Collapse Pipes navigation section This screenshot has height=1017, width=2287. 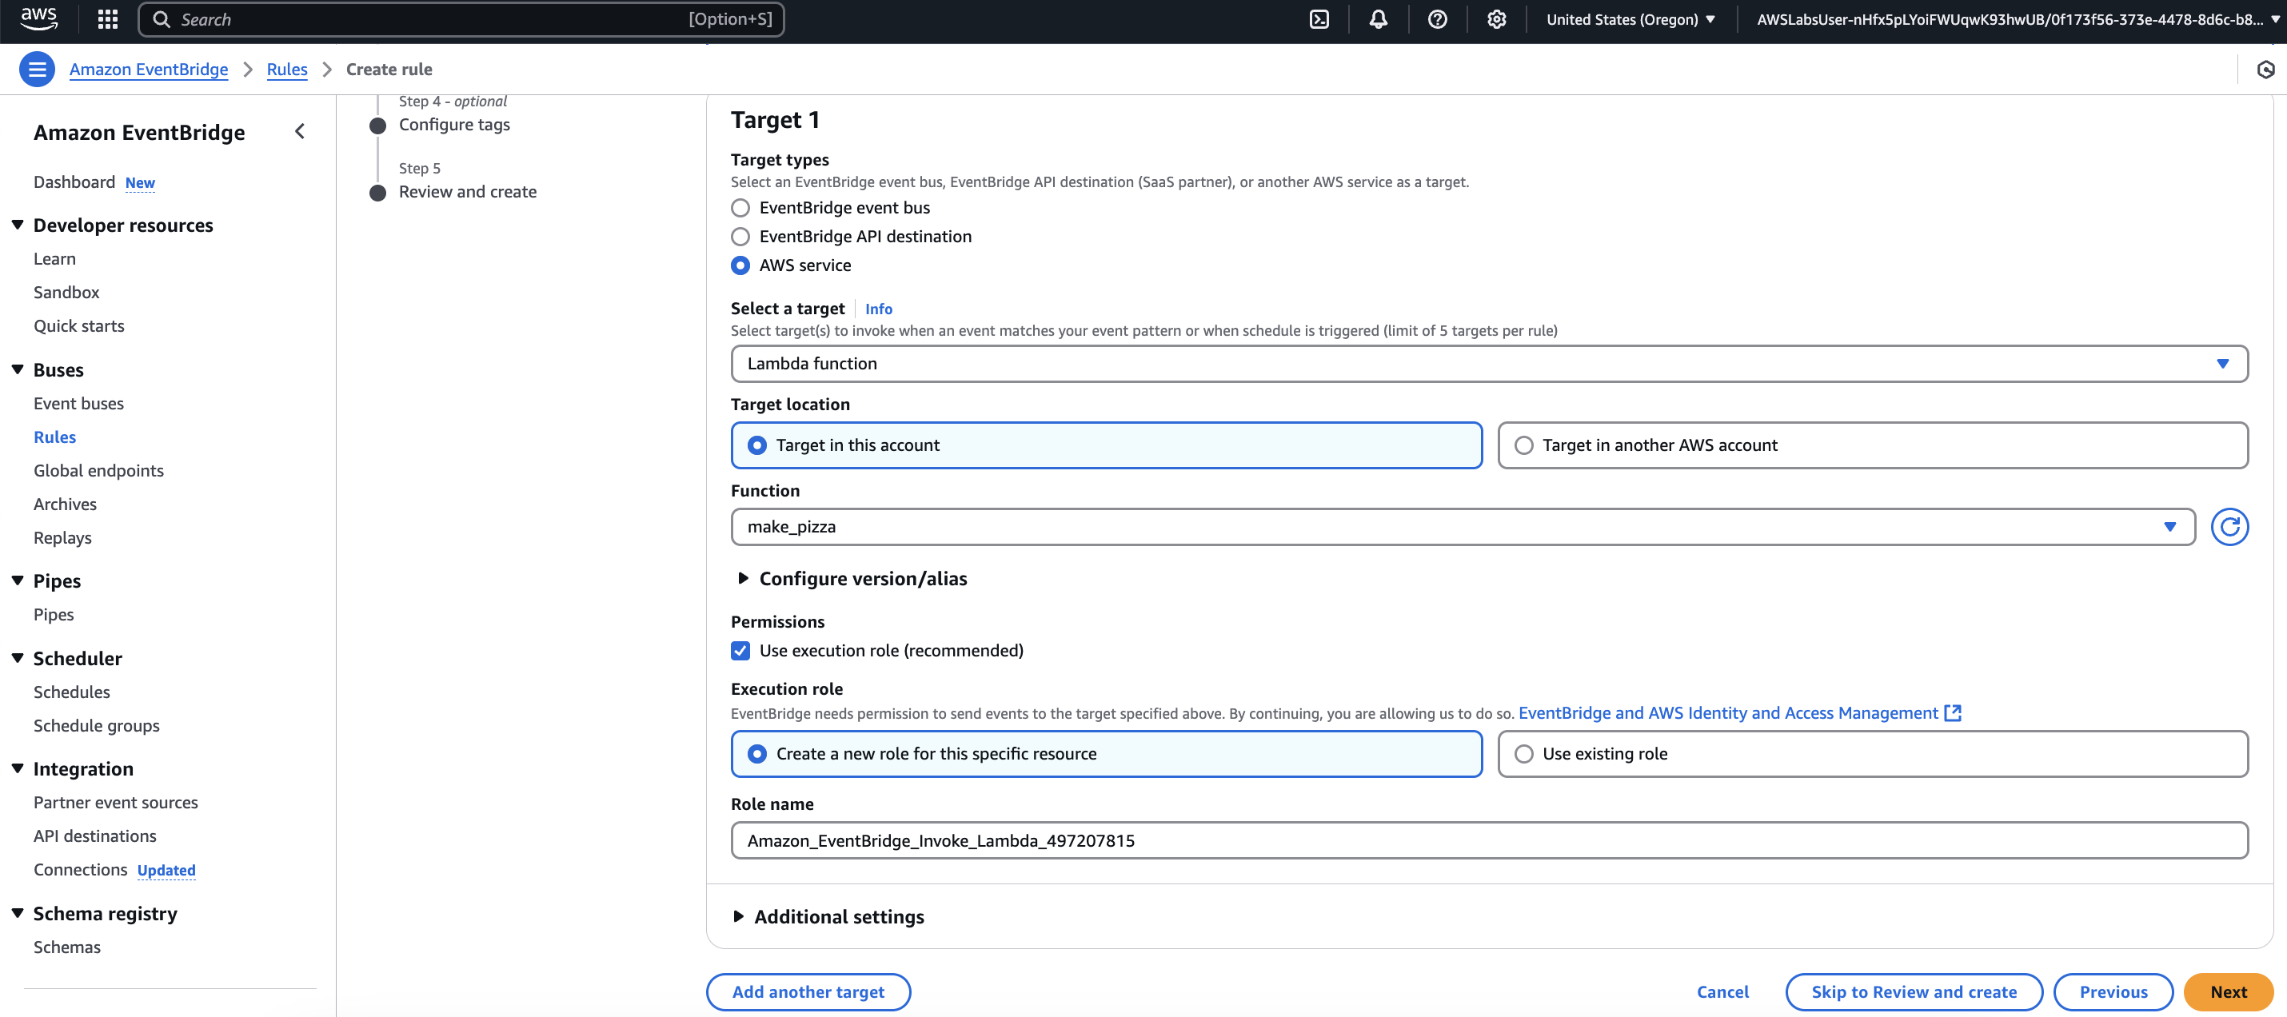coord(18,581)
